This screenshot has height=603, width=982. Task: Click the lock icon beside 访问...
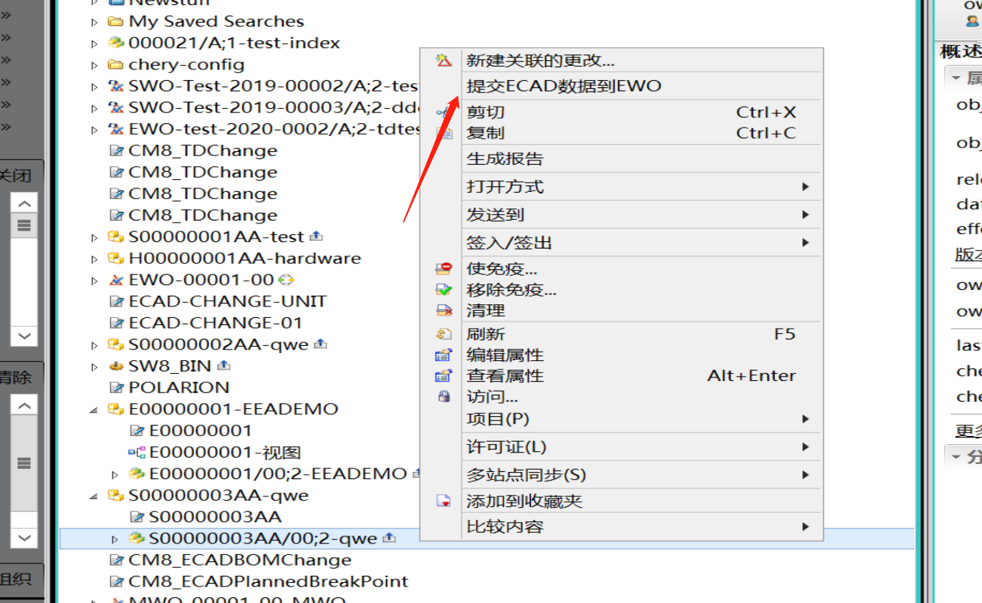pyautogui.click(x=444, y=396)
